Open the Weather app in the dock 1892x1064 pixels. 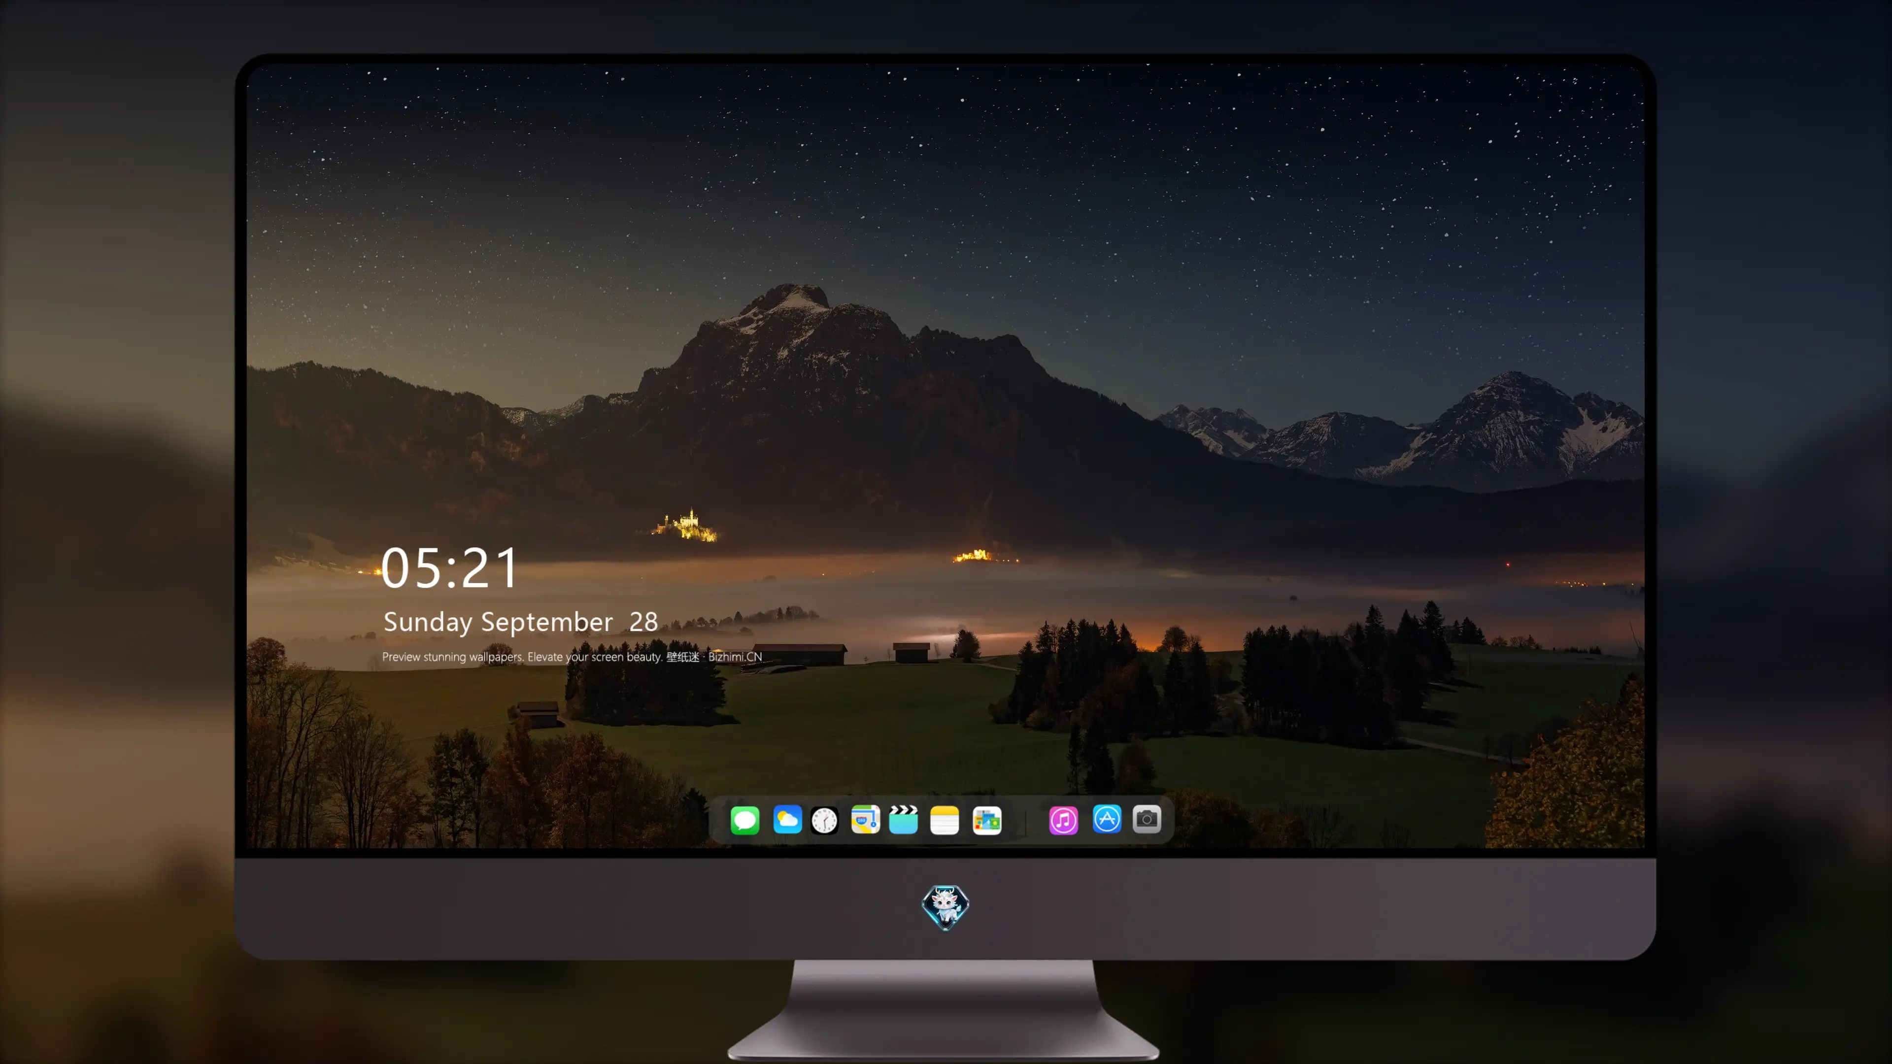787,820
